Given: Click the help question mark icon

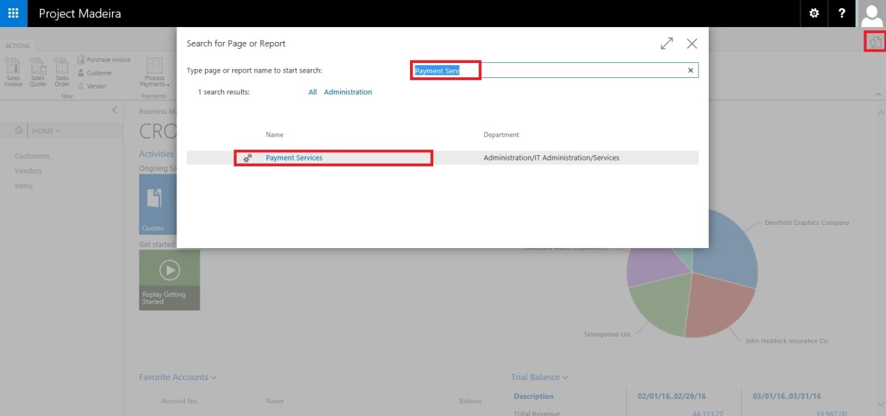Looking at the screenshot, I should pos(842,13).
